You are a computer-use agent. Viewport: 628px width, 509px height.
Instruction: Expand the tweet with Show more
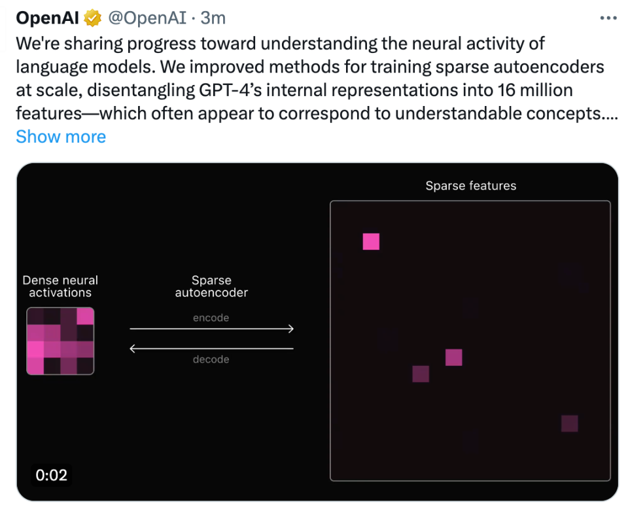pos(61,136)
